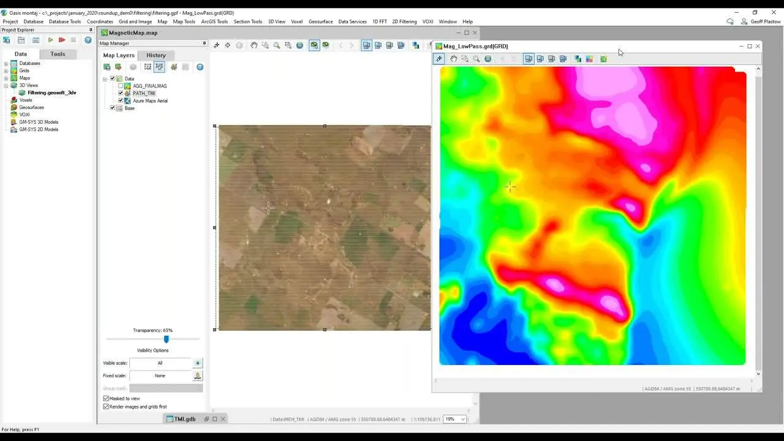Expand the Maps tree node

pyautogui.click(x=6, y=78)
